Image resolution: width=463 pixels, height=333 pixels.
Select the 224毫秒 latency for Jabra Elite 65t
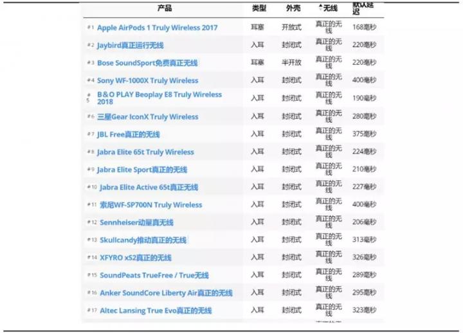(364, 152)
